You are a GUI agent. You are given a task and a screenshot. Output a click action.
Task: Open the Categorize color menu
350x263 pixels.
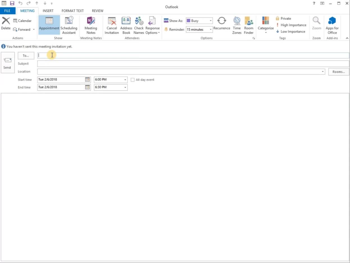[x=266, y=25]
